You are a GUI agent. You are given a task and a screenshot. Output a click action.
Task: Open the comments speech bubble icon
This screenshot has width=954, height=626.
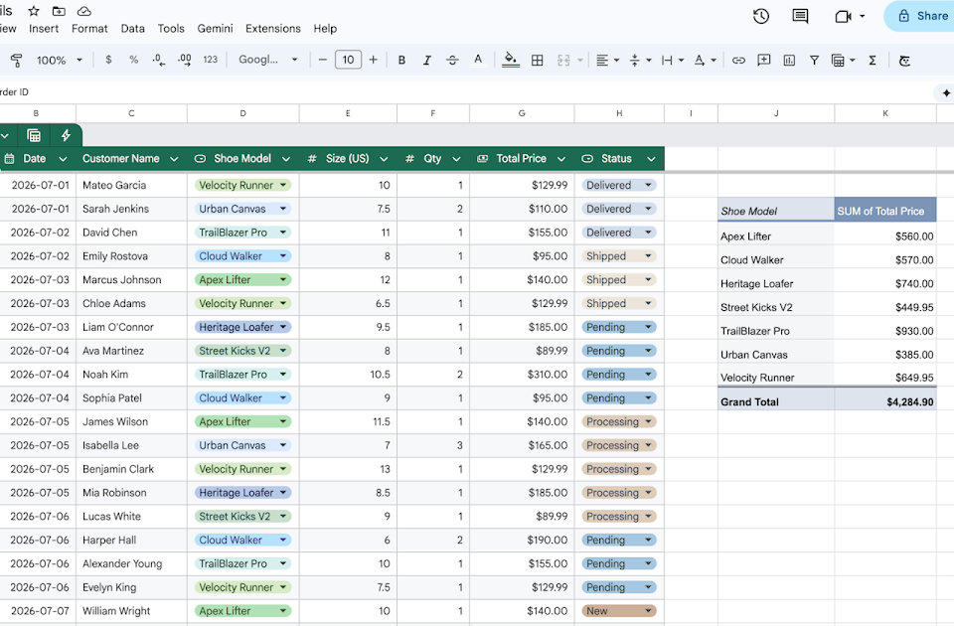[x=800, y=17]
